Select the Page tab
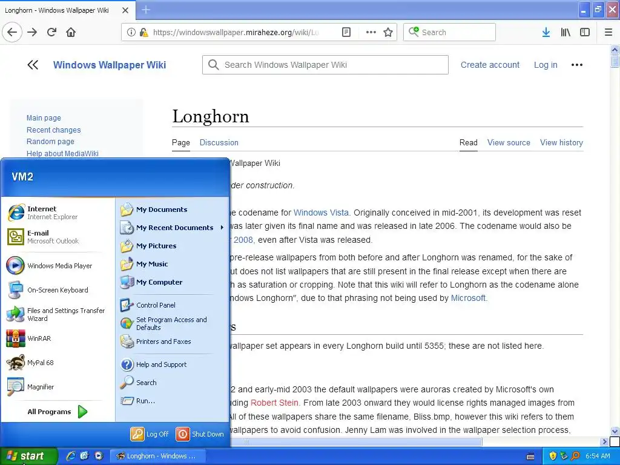 coord(180,142)
